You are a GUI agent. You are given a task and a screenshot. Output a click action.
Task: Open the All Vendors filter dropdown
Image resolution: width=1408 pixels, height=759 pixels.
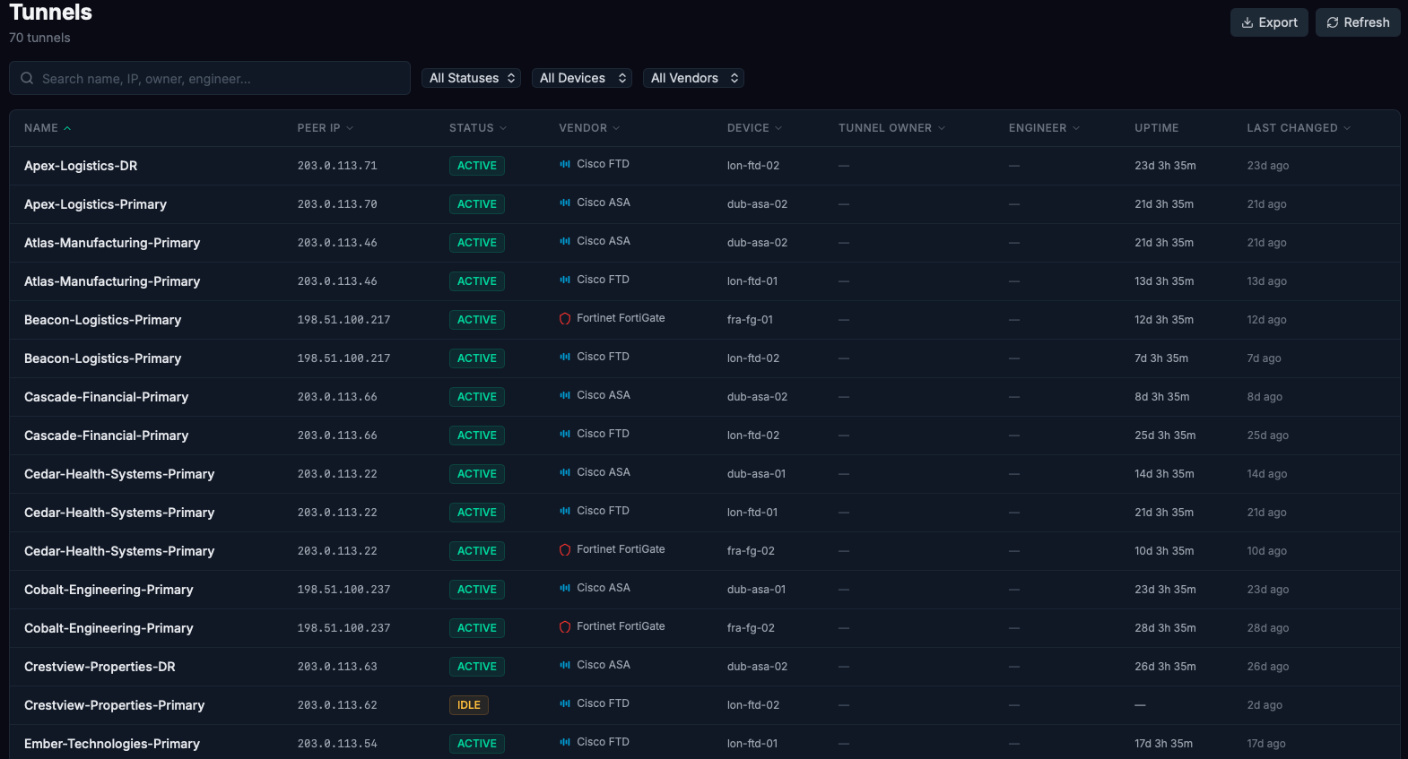[x=693, y=78]
